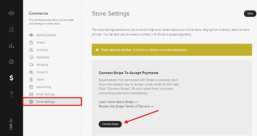The width and height of the screenshot is (257, 136).
Task: Open the site preview eye icon
Action: click(x=11, y=13)
